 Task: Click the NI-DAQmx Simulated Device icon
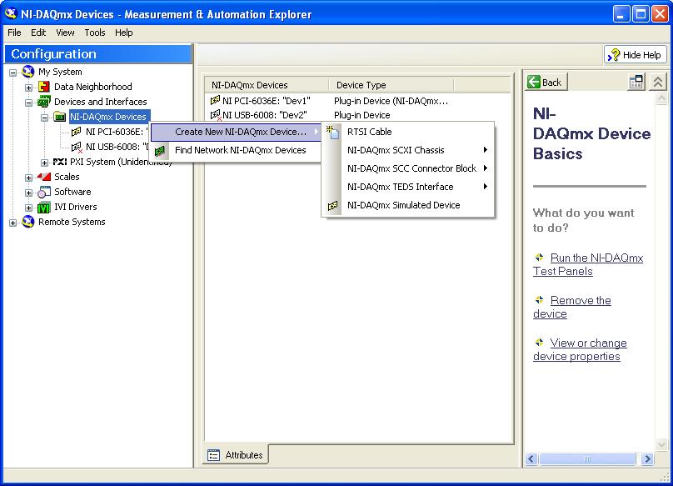tap(332, 205)
